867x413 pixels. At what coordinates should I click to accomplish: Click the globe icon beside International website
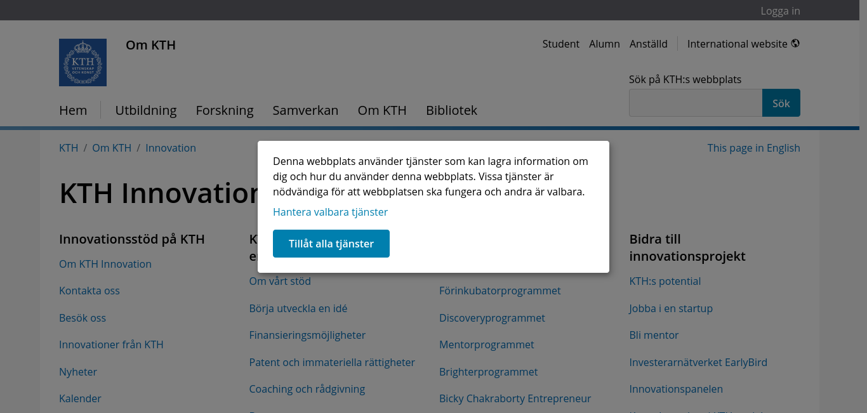795,44
